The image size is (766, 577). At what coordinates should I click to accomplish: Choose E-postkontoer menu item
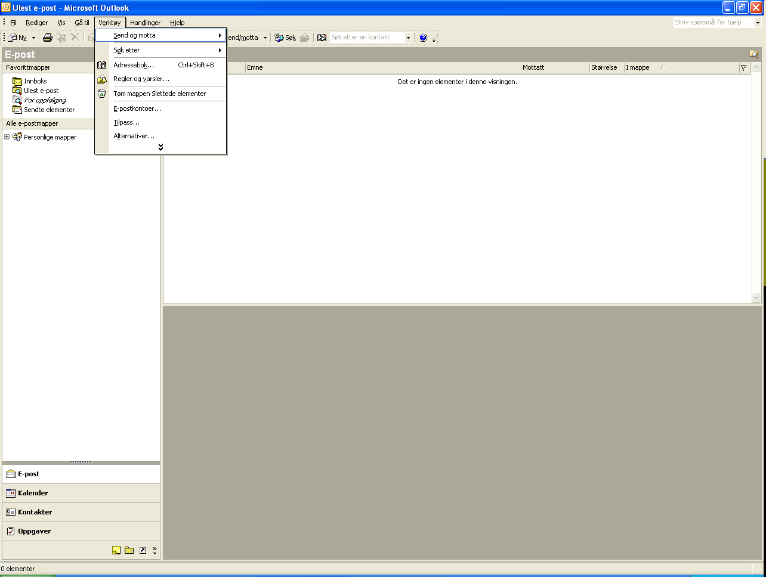tap(160, 108)
